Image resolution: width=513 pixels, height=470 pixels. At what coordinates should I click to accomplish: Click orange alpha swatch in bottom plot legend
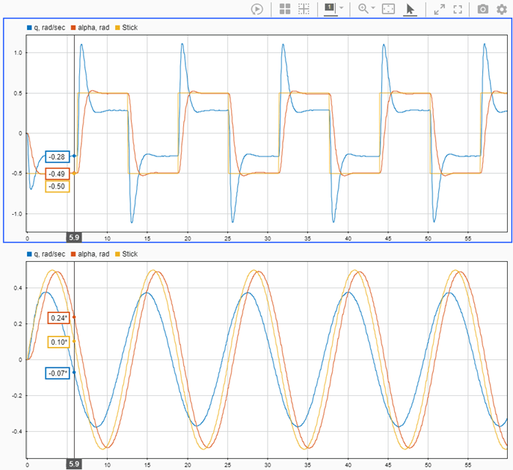tap(73, 254)
